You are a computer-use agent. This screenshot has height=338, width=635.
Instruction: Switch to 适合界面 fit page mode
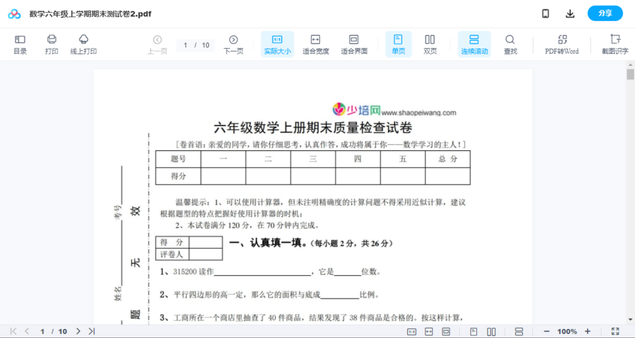coord(354,44)
